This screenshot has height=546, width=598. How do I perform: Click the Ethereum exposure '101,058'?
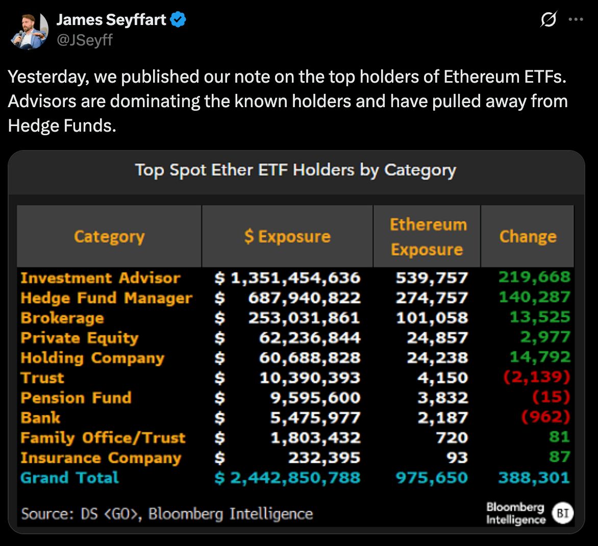point(432,318)
